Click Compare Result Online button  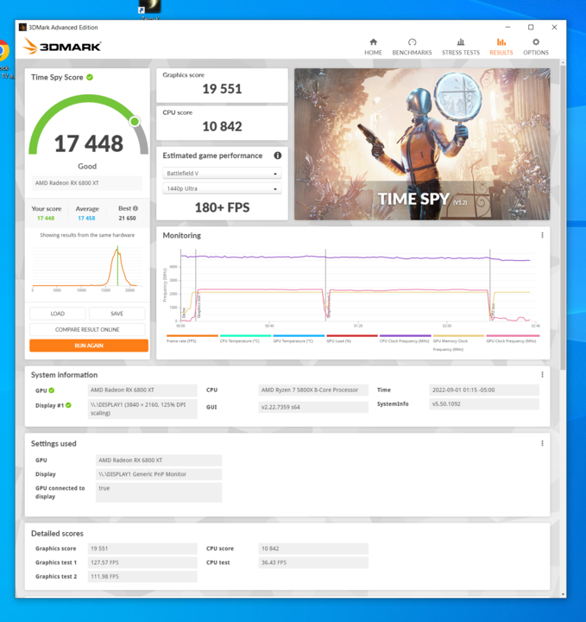(87, 329)
